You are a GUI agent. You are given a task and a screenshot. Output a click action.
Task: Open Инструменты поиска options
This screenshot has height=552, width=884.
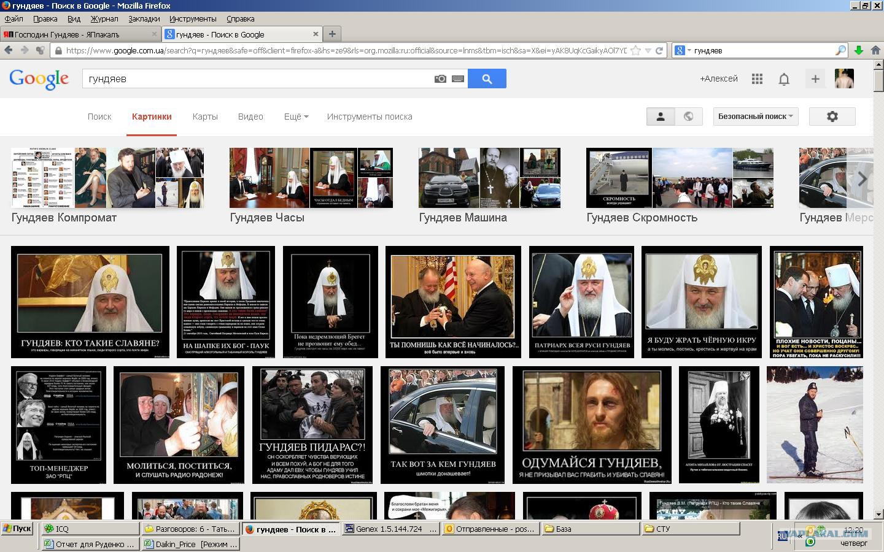pos(370,117)
